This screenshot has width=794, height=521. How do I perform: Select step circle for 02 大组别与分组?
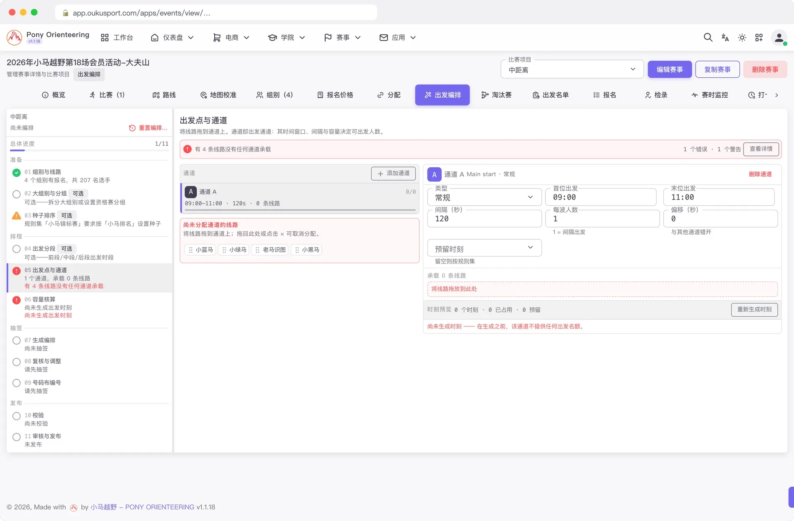click(x=17, y=194)
